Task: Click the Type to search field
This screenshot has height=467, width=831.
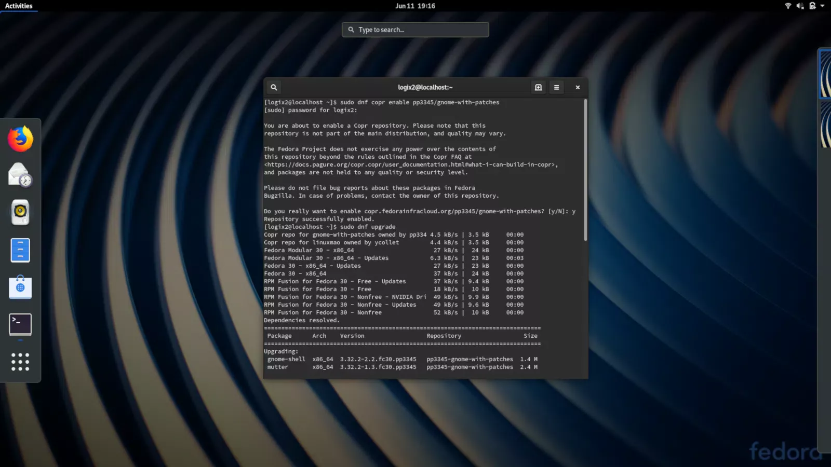Action: pos(415,30)
